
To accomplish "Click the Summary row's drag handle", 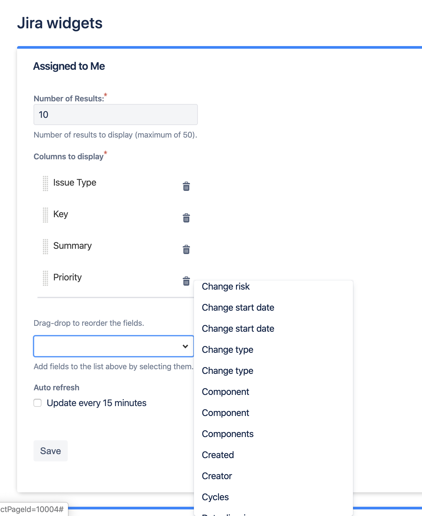I will point(45,246).
